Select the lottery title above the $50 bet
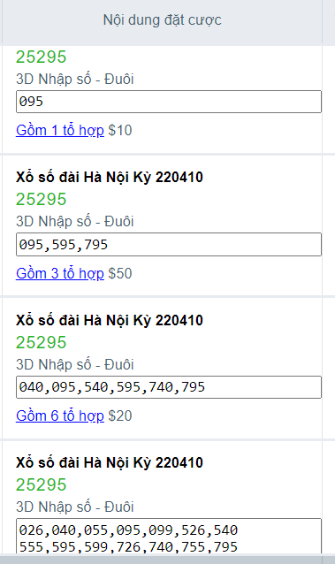This screenshot has height=564, width=335. pyautogui.click(x=110, y=178)
